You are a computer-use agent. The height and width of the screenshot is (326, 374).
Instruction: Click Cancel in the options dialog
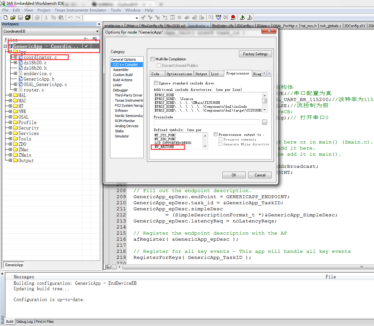260,175
